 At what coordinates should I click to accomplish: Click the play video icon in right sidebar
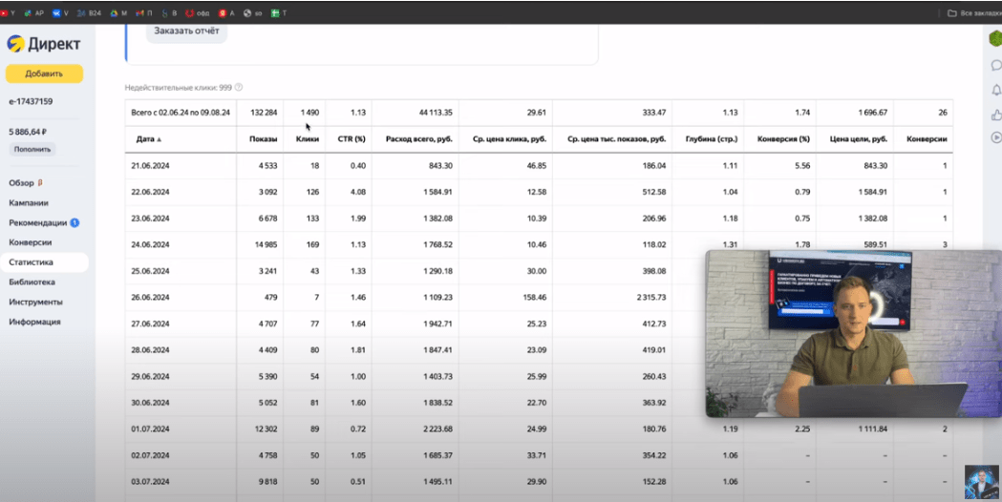tap(996, 137)
